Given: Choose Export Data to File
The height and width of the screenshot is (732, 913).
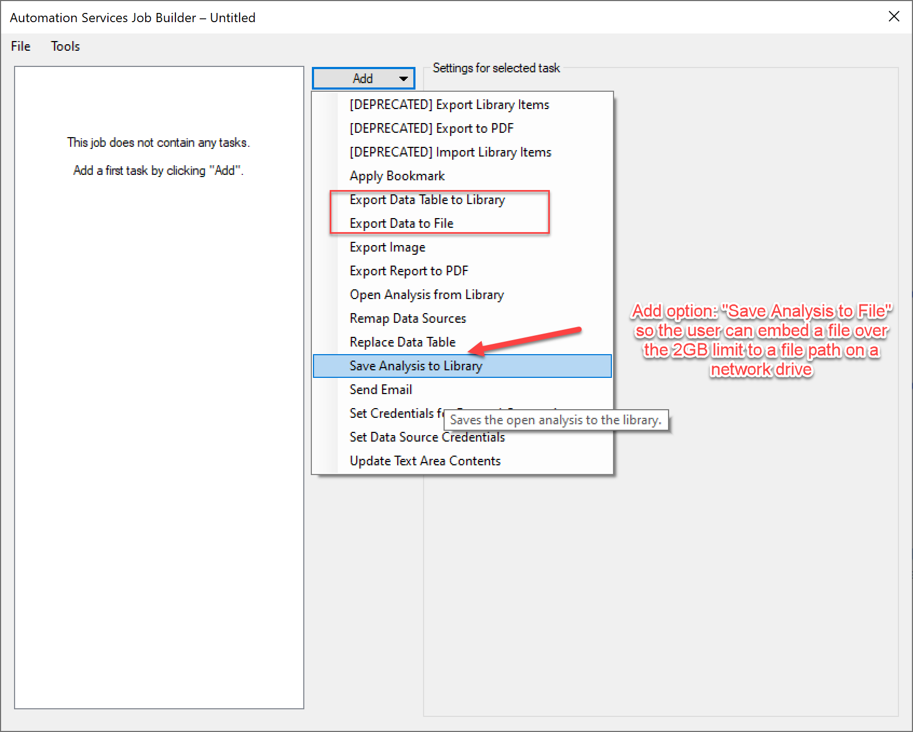Looking at the screenshot, I should pos(401,223).
